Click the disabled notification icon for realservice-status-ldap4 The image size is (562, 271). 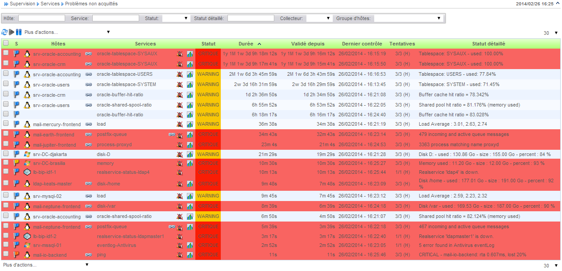179,172
